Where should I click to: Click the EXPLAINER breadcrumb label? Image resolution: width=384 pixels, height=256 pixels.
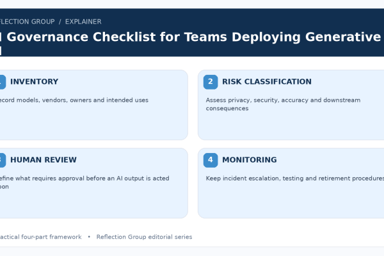(x=83, y=22)
